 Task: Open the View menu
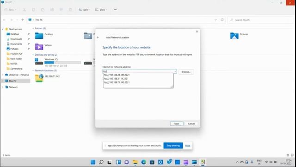[x=101, y=10]
